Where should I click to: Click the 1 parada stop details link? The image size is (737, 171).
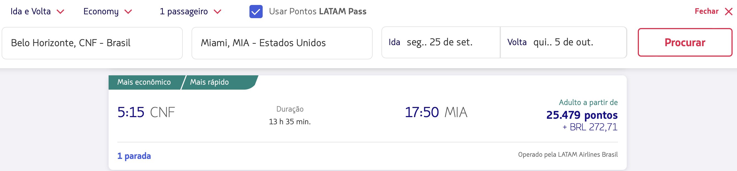(134, 156)
